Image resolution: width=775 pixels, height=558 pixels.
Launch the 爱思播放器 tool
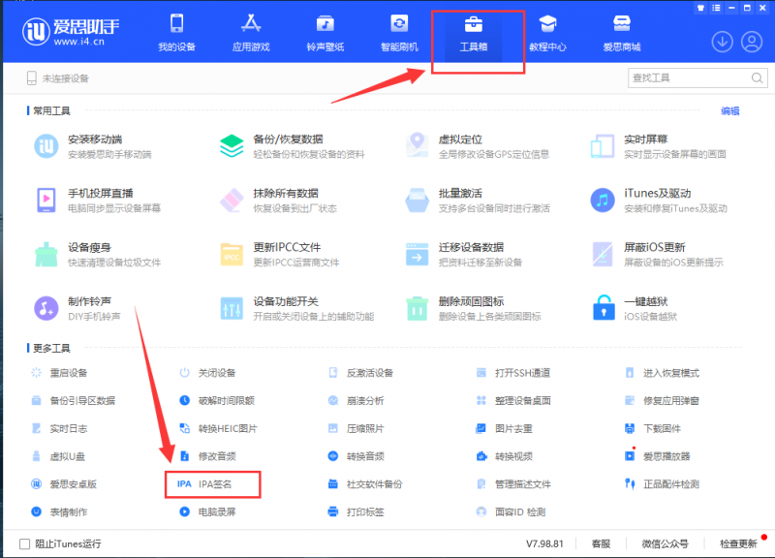(658, 456)
